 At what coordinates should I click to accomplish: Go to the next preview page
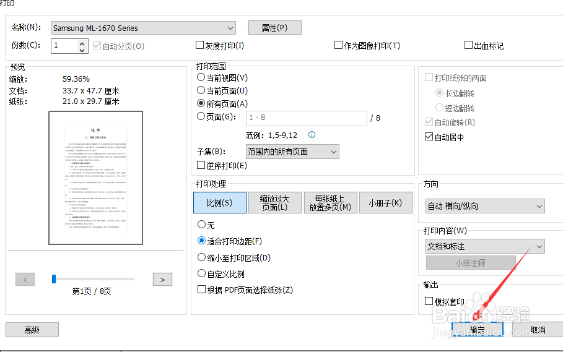coord(162,279)
